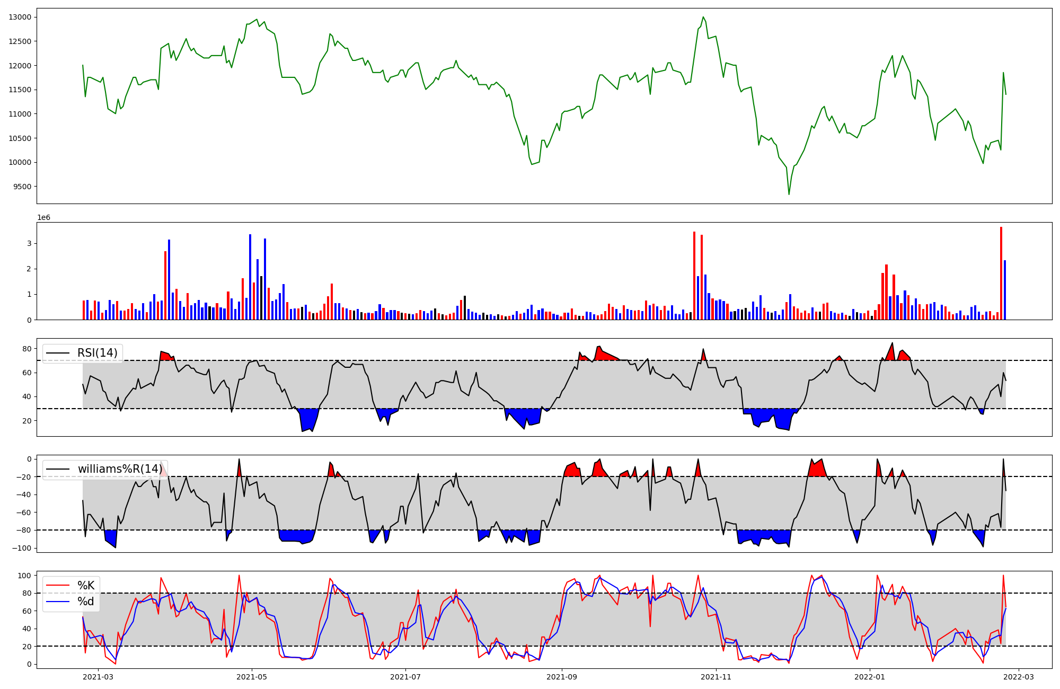Click the 2021-03 x-axis date label

(98, 676)
